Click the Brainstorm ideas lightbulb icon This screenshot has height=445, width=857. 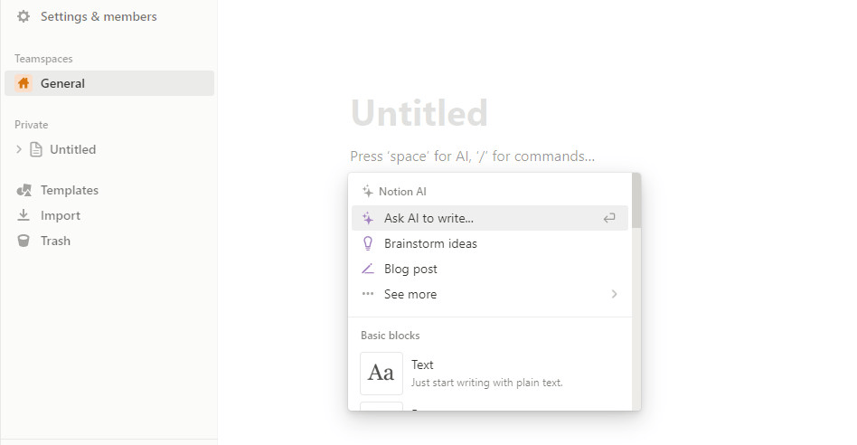coord(368,243)
